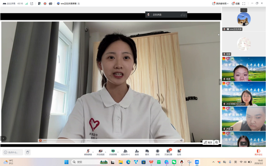266x166 pixels.
Task: Expand audio options arrow beside microphone
Action: 93,152
